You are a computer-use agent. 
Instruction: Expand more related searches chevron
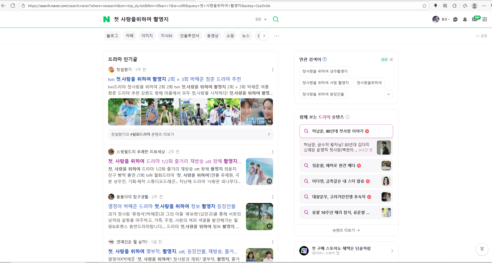click(389, 94)
